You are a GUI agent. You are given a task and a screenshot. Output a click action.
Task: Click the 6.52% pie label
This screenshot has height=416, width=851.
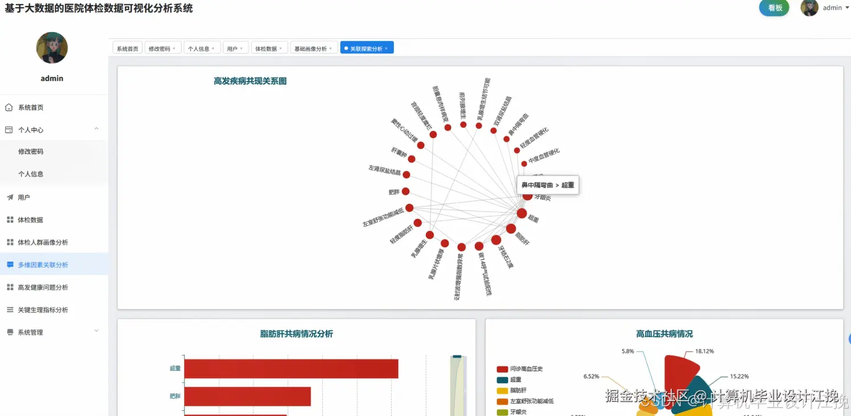591,376
